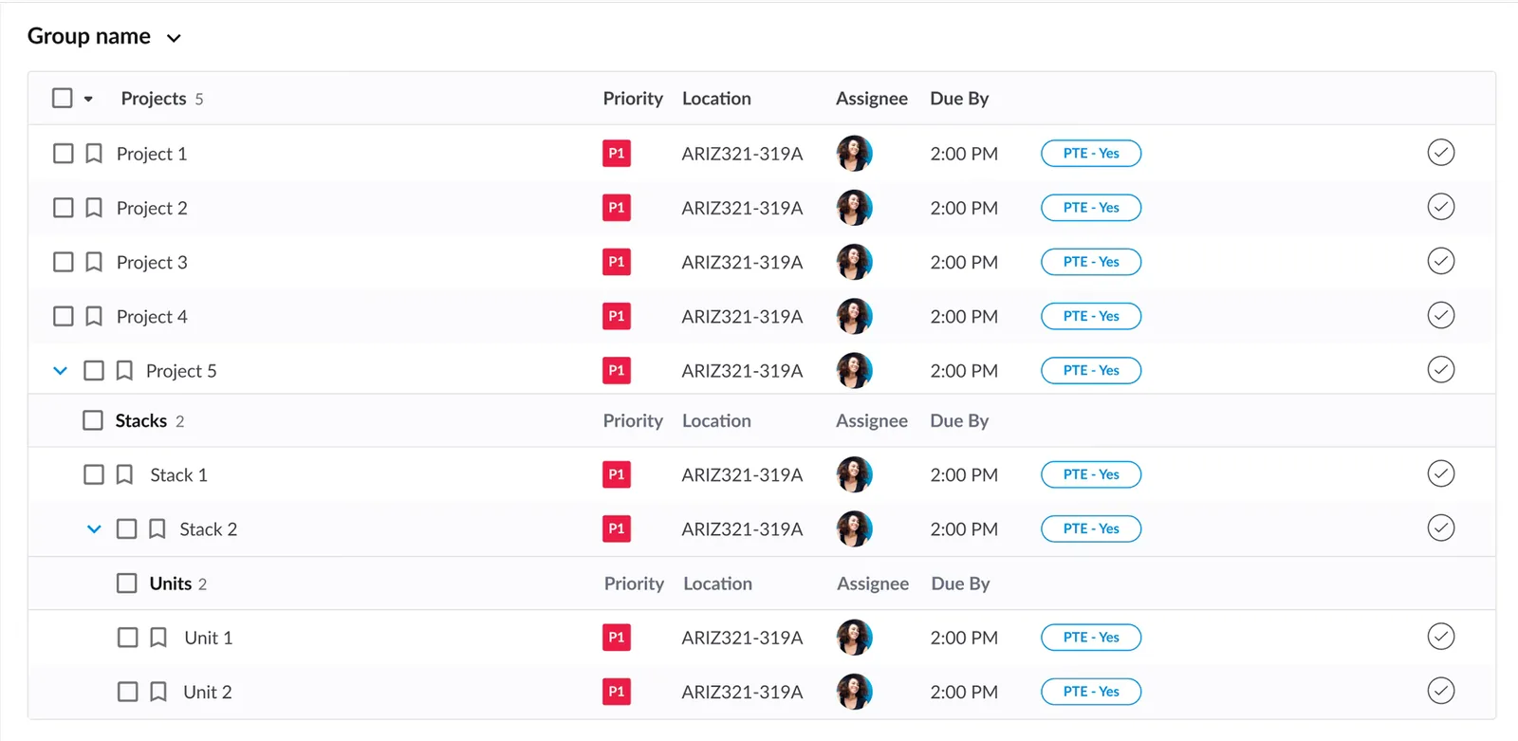The image size is (1518, 741).
Task: Open Project 3 title link
Action: [x=152, y=263]
